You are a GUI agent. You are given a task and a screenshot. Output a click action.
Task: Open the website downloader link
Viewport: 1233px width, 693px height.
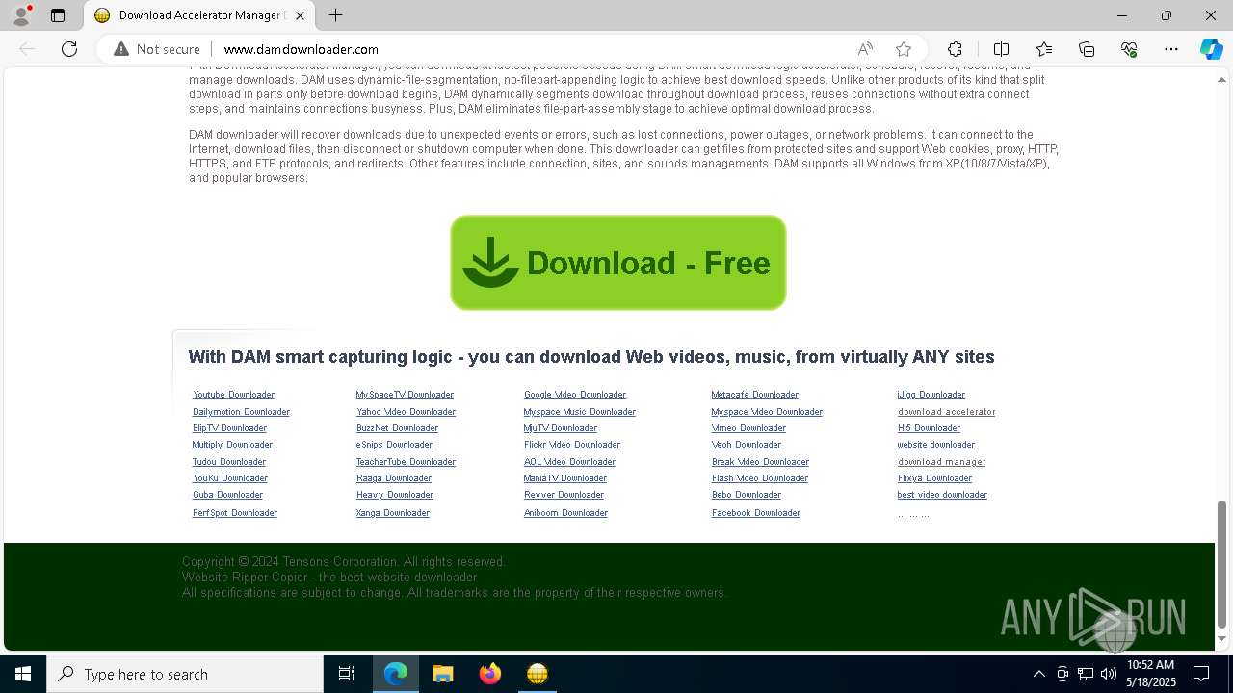point(936,445)
